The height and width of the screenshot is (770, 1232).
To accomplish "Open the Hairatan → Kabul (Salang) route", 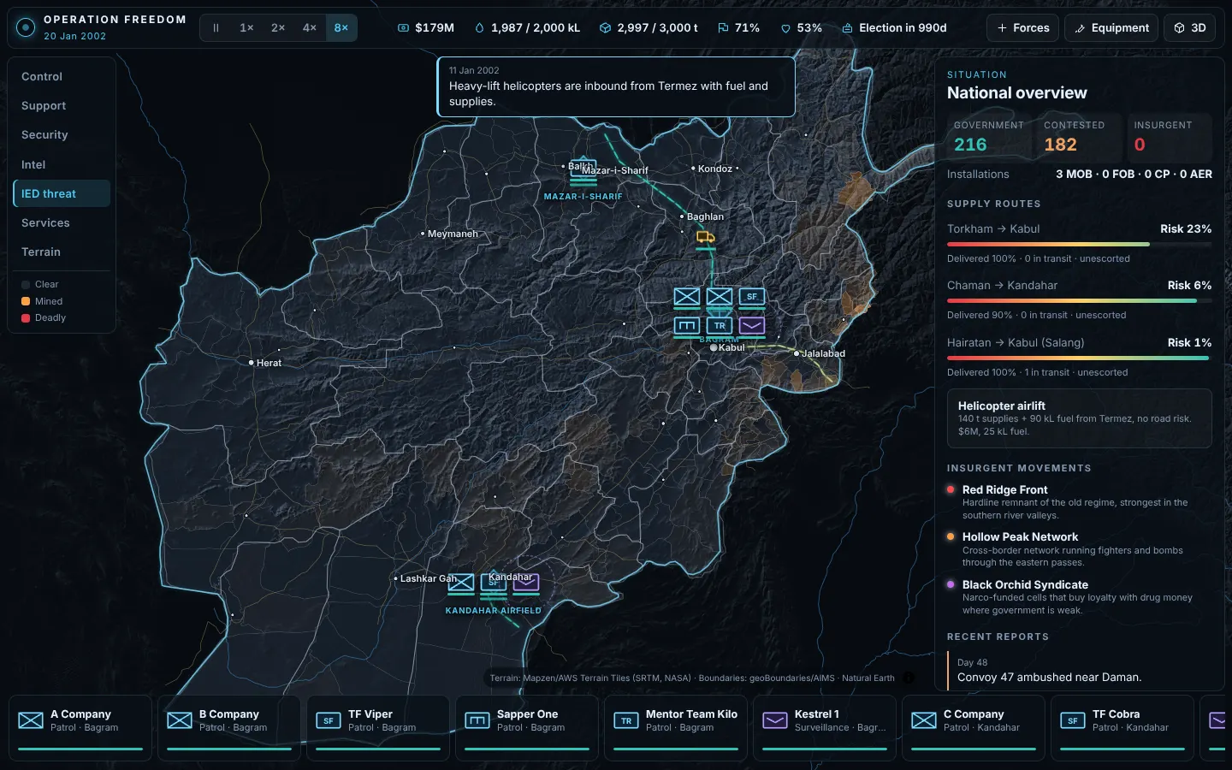I will tap(1079, 357).
